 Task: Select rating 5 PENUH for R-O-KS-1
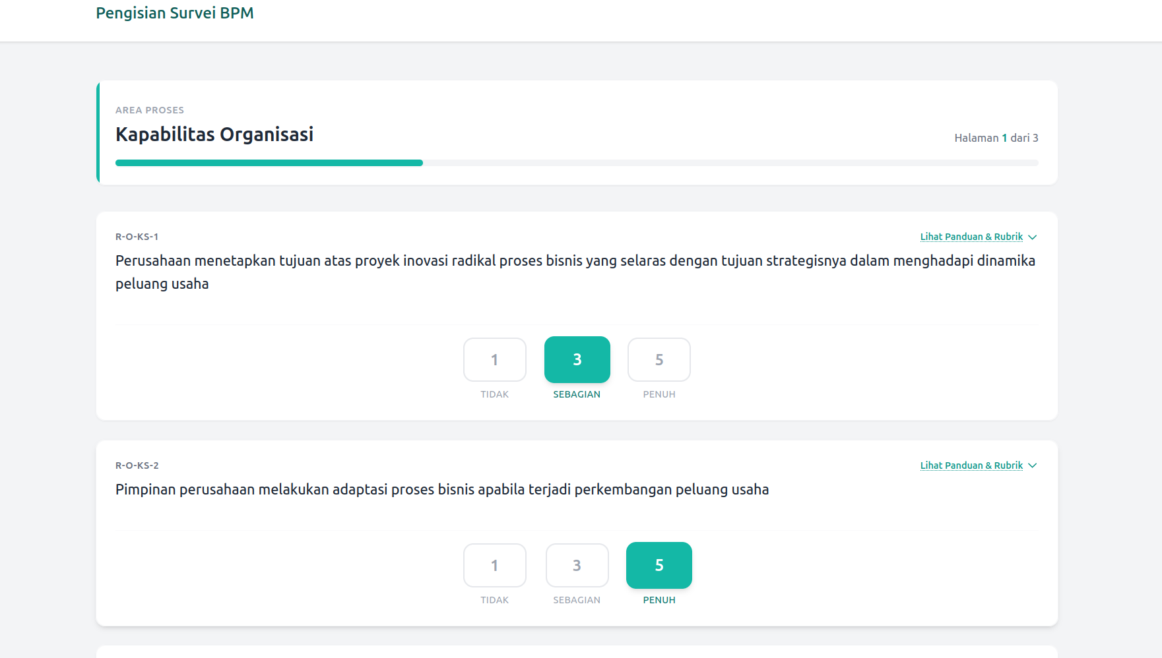click(x=659, y=359)
